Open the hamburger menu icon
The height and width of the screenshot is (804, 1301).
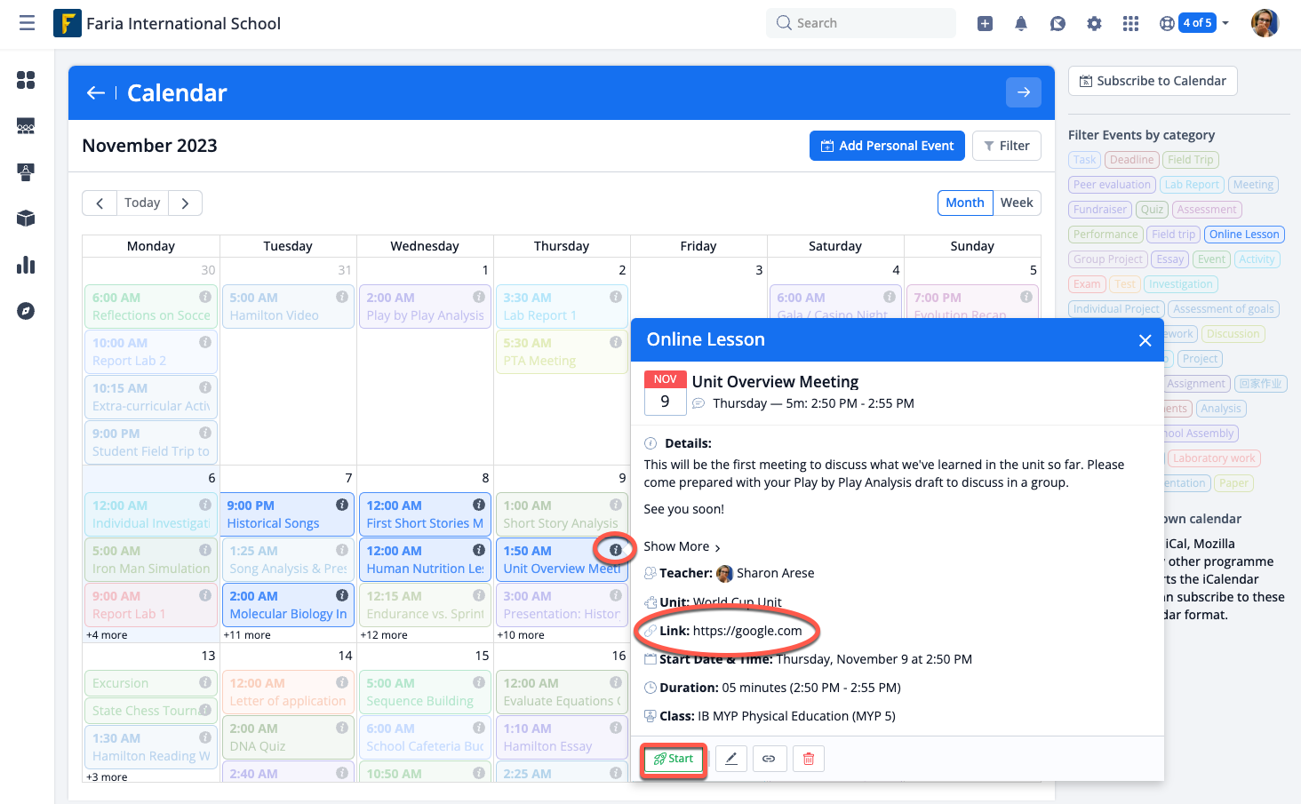pyautogui.click(x=28, y=23)
